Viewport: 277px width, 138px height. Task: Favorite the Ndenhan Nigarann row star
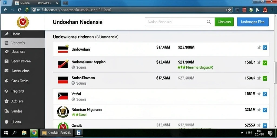(259, 110)
